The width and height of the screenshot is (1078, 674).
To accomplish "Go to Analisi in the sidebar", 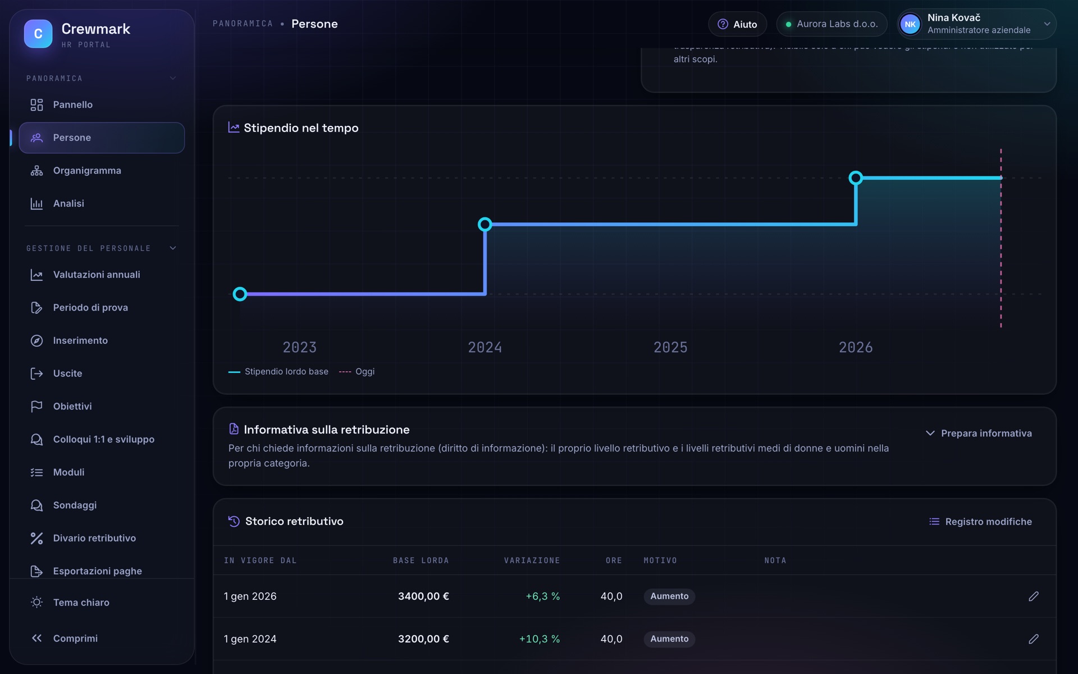I will click(102, 203).
